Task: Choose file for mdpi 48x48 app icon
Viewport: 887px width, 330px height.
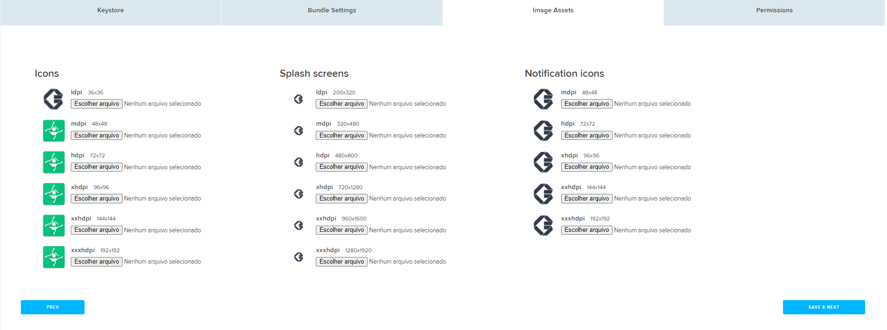Action: coord(97,136)
